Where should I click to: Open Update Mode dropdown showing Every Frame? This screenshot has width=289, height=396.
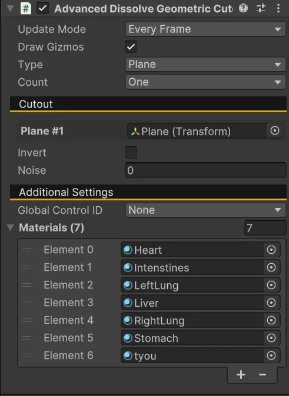coord(205,29)
